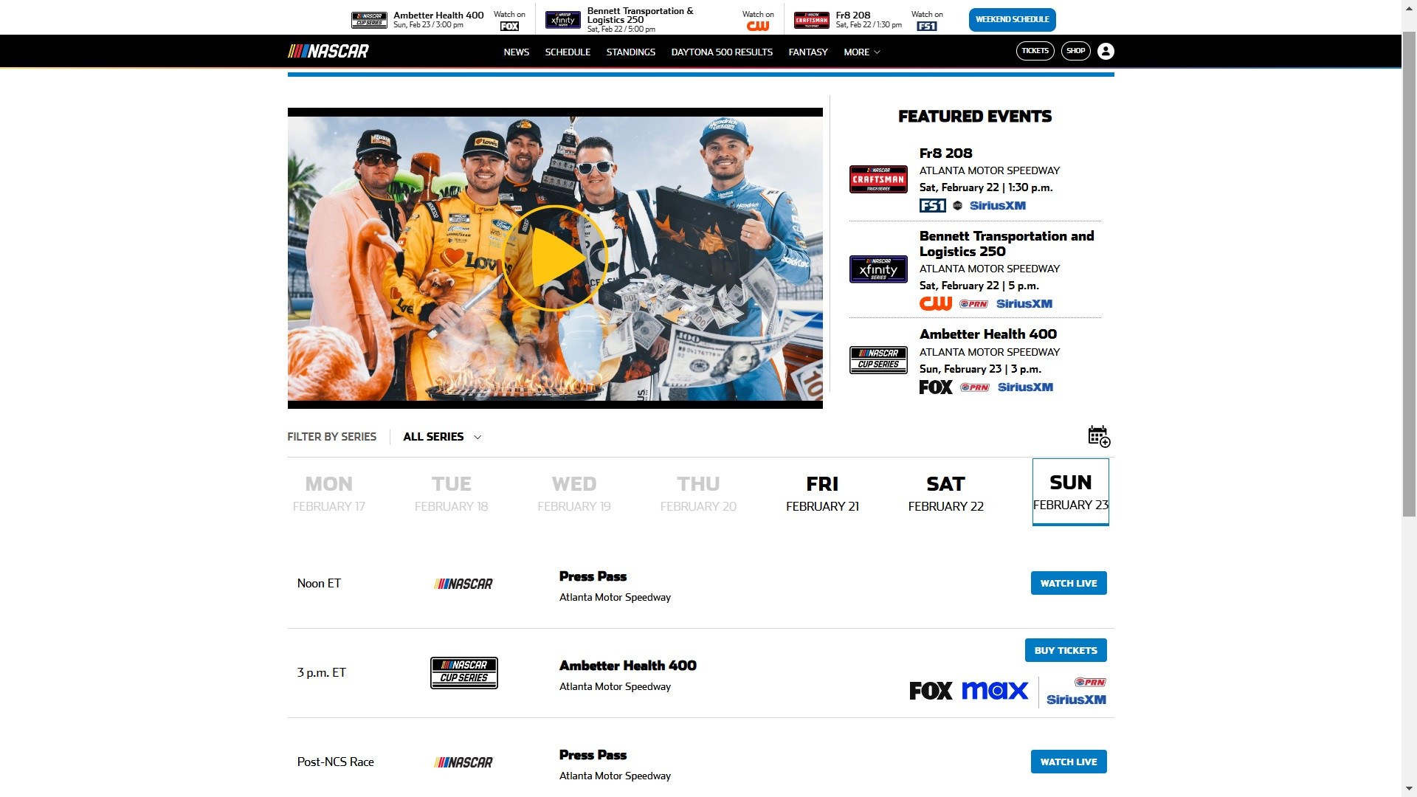1417x797 pixels.
Task: Click FOX logo in top banner
Action: tap(509, 26)
